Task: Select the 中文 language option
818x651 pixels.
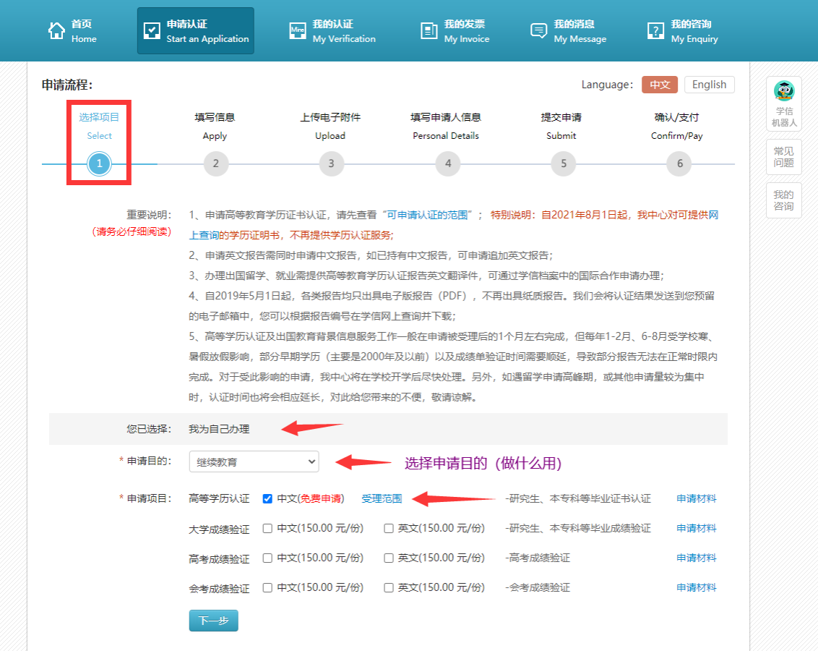Action: click(x=660, y=85)
